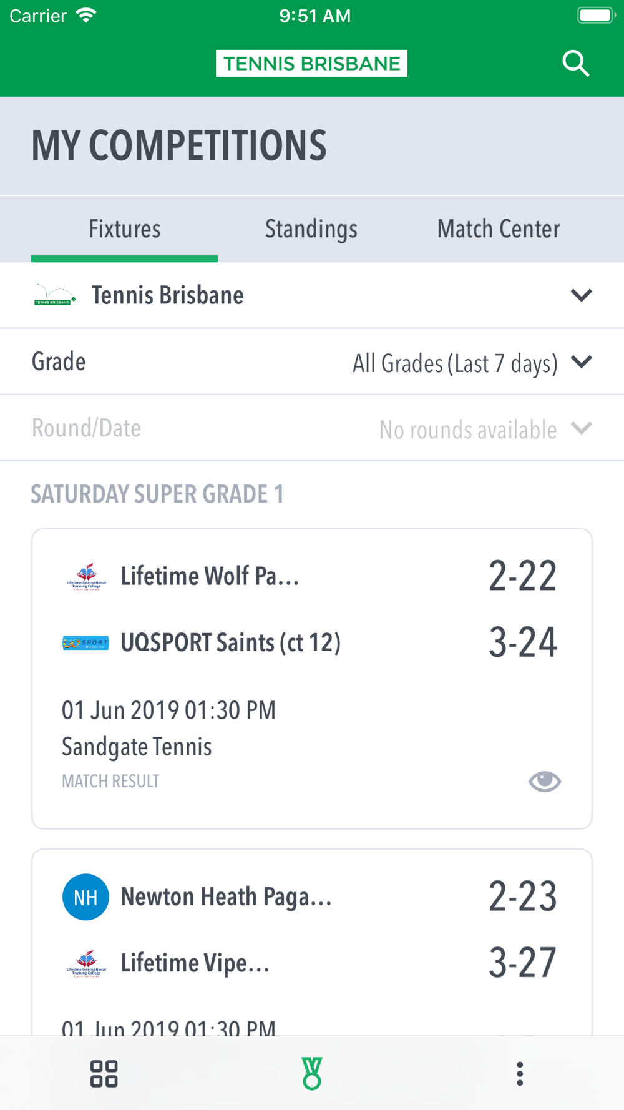Tap the Tennis Brisbane header logo
Screen dimensions: 624x1110
pyautogui.click(x=311, y=64)
